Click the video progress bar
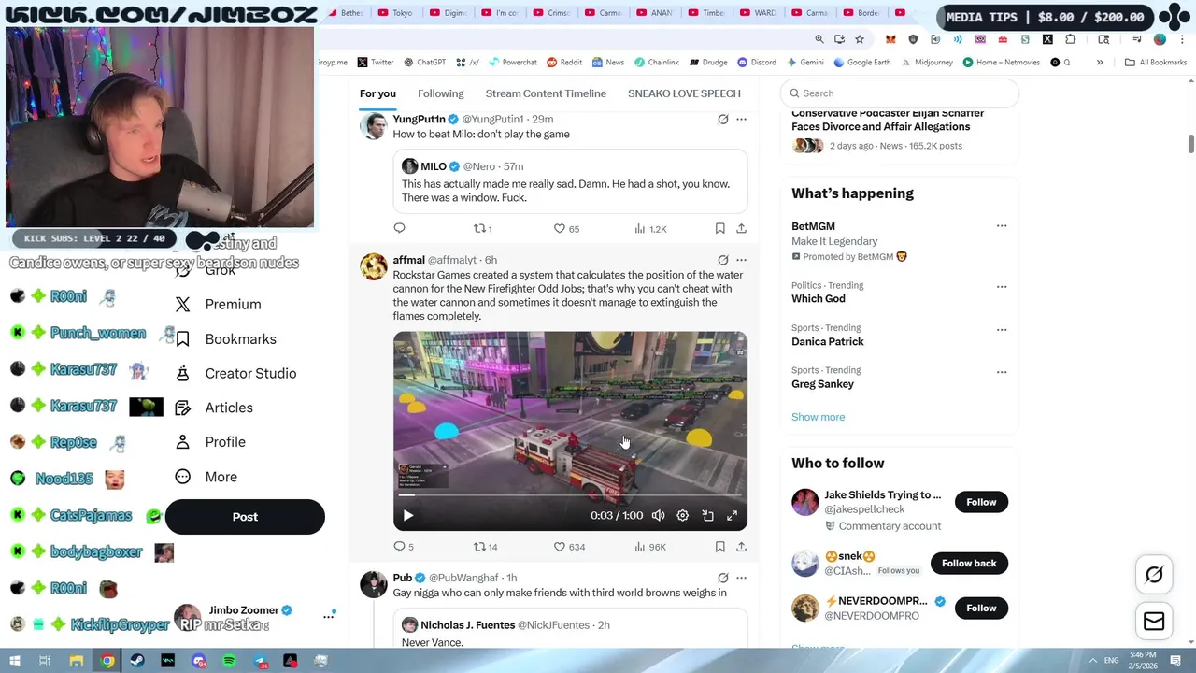 point(570,495)
